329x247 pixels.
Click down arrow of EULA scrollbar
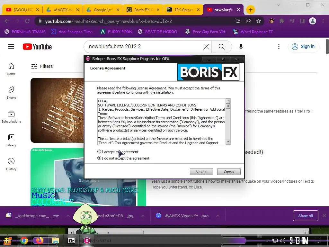pos(228,142)
